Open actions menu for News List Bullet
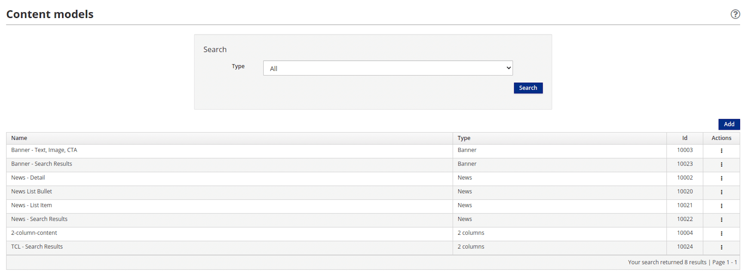Screen dimensions: 747x278 [721, 192]
